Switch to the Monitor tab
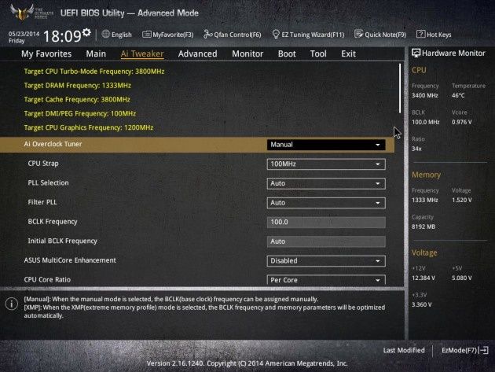The image size is (495, 372). (247, 53)
